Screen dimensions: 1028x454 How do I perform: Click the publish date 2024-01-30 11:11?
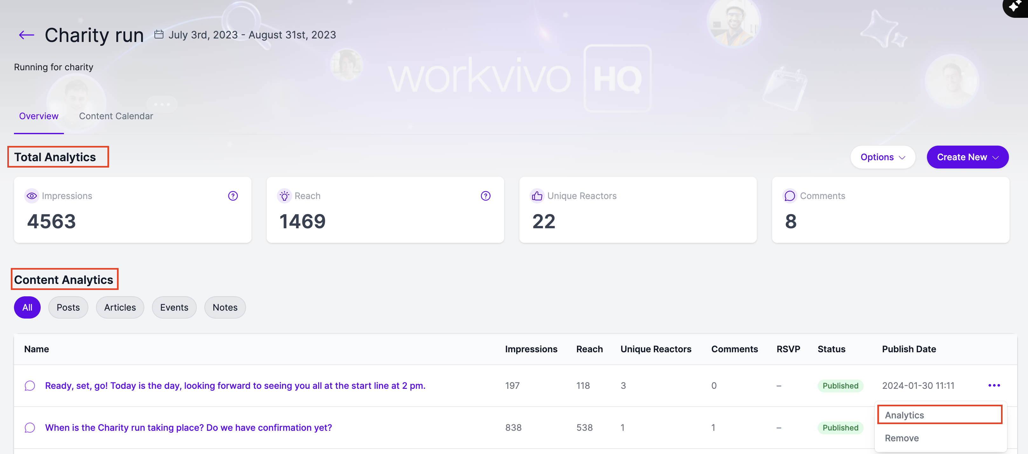tap(918, 386)
